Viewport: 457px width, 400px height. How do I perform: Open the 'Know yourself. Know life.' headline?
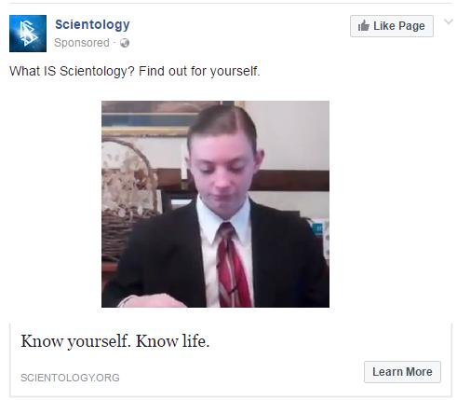(115, 341)
